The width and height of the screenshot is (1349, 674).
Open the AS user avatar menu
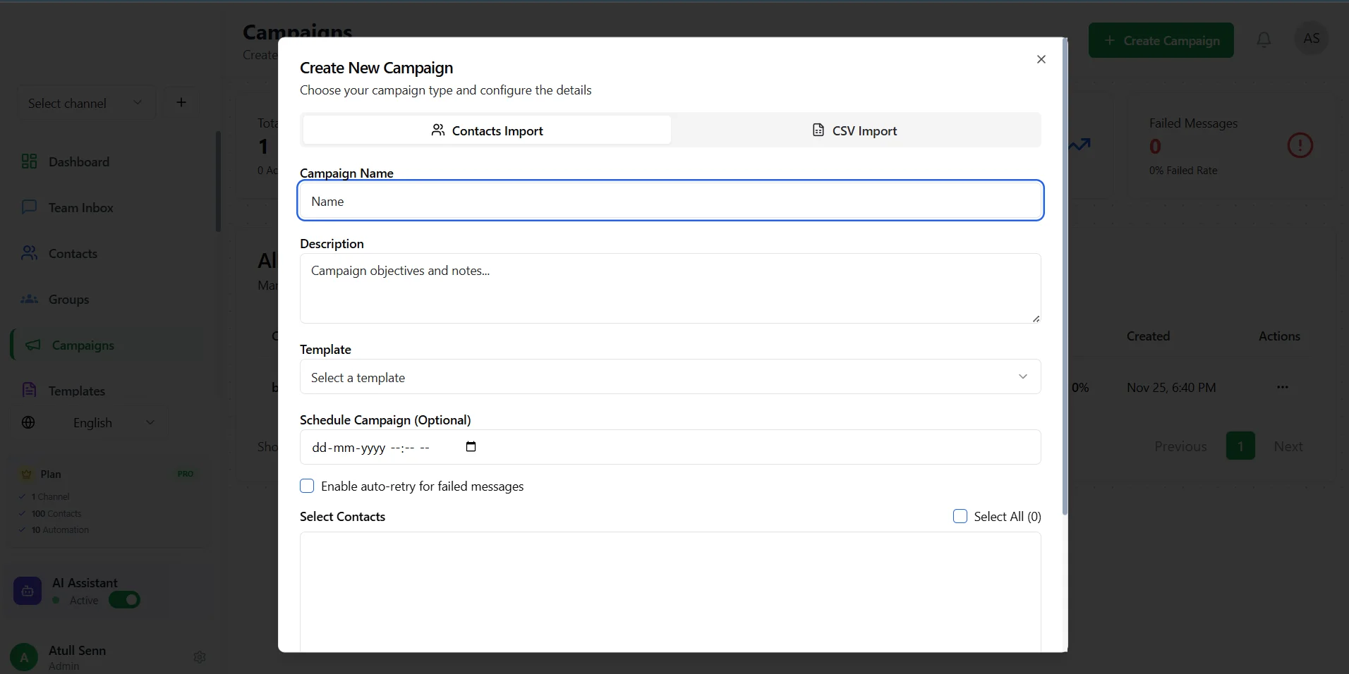(x=1311, y=39)
